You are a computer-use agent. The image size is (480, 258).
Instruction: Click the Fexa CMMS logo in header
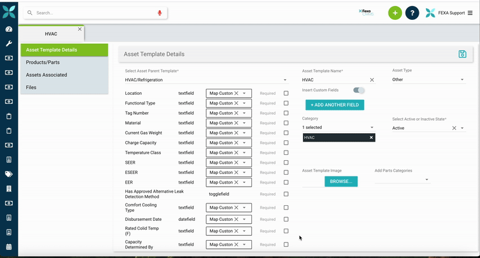[366, 13]
